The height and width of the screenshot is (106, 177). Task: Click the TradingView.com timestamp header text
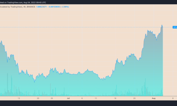[23, 2]
